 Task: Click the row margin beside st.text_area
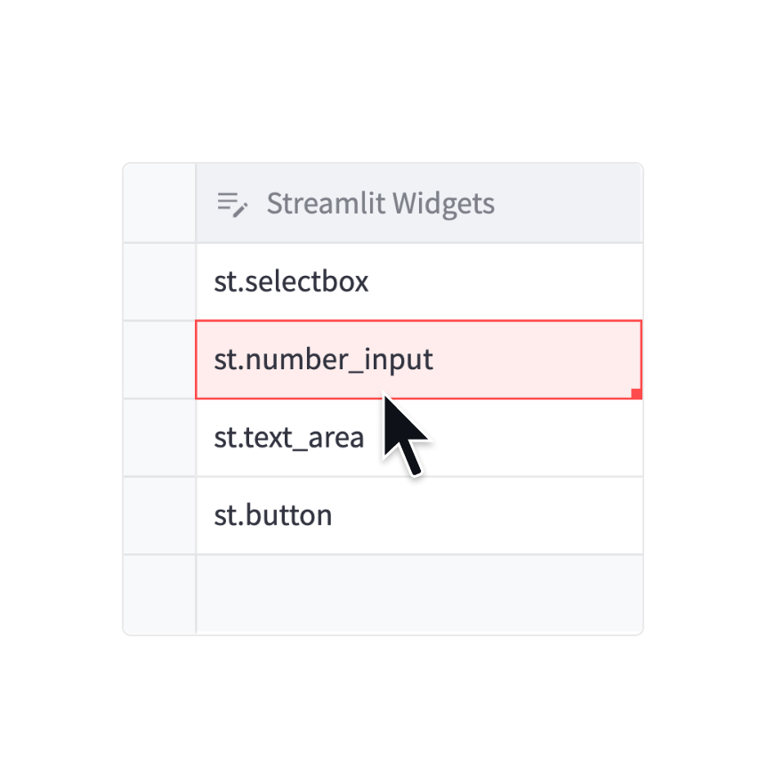159,437
